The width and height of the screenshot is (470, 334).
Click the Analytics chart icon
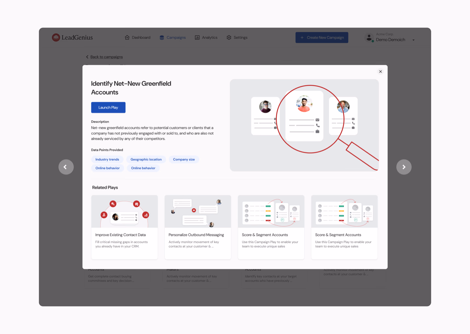(x=197, y=38)
